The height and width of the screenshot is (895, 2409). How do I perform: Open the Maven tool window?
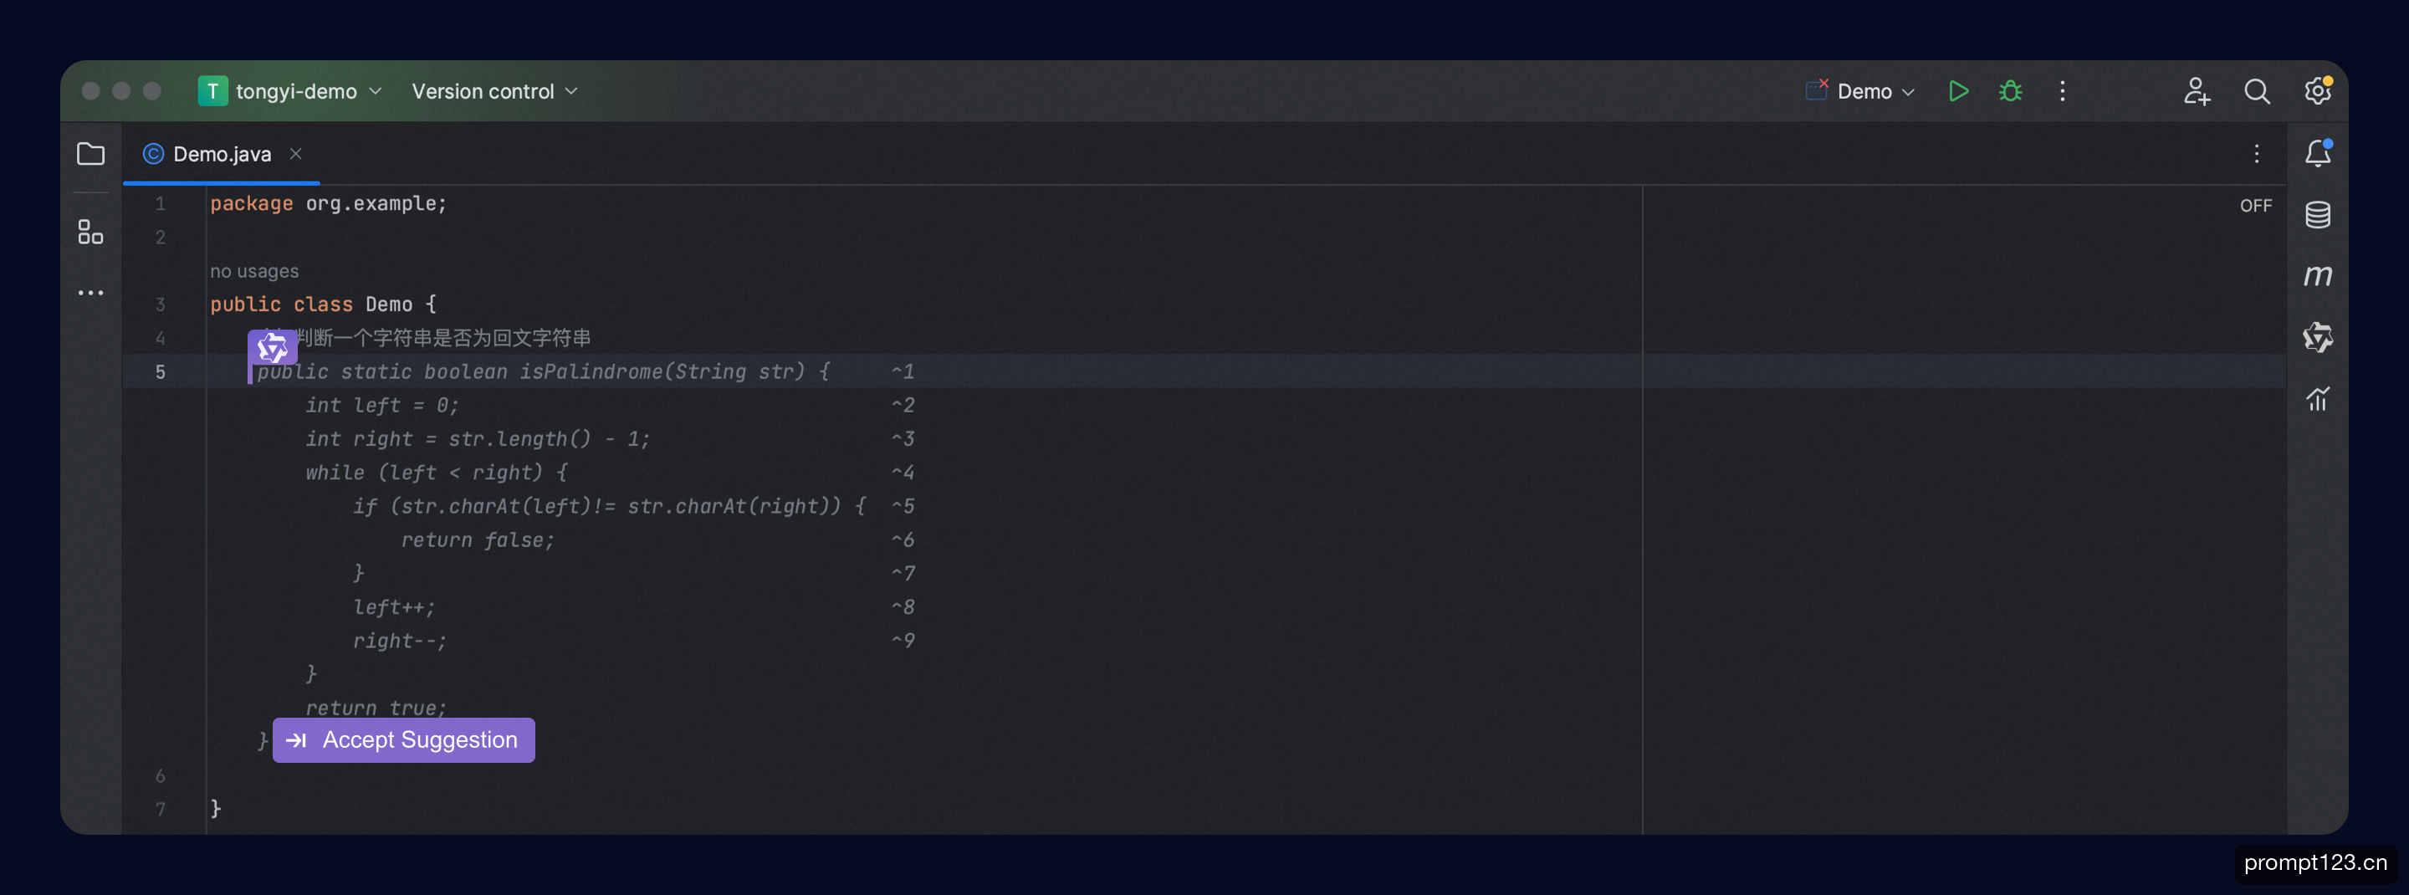[2317, 276]
